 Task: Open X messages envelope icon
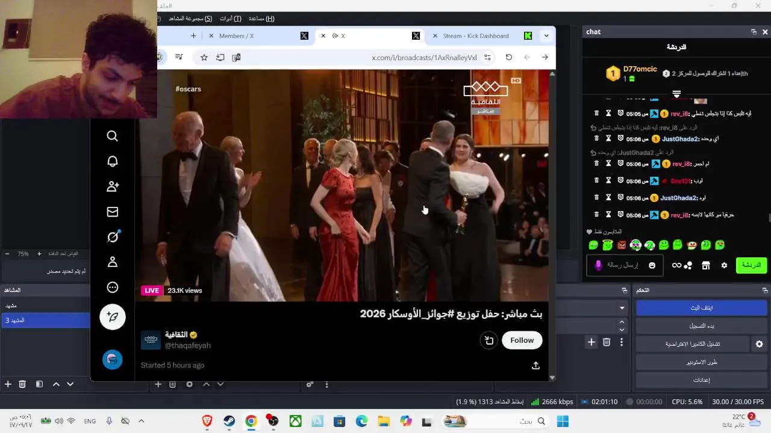click(113, 212)
